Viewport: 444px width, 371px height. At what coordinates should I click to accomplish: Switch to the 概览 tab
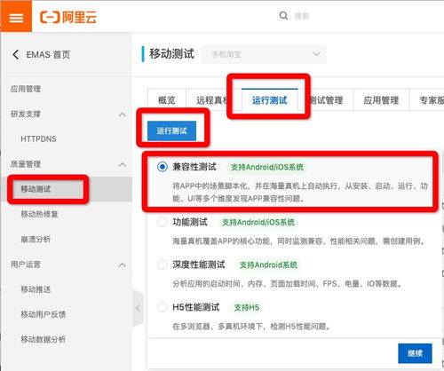[167, 100]
